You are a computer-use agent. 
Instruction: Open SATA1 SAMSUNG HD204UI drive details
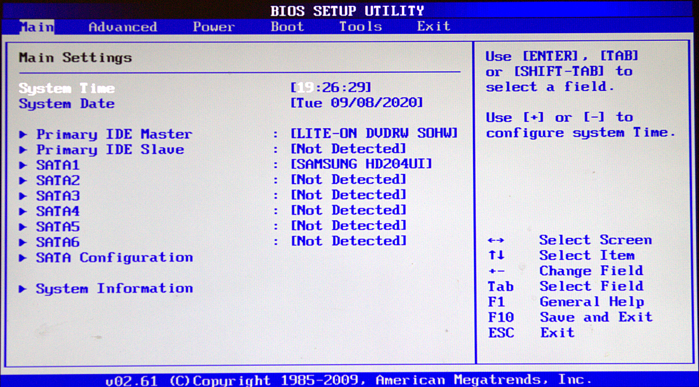point(58,165)
